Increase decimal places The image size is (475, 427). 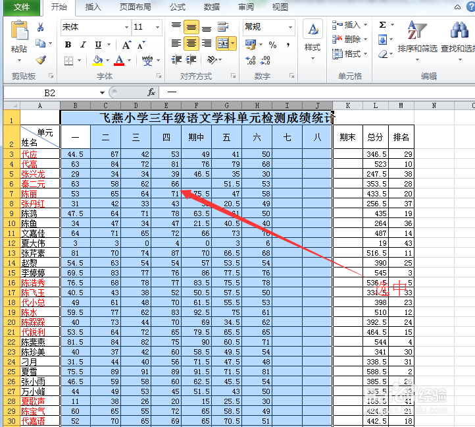(x=250, y=60)
